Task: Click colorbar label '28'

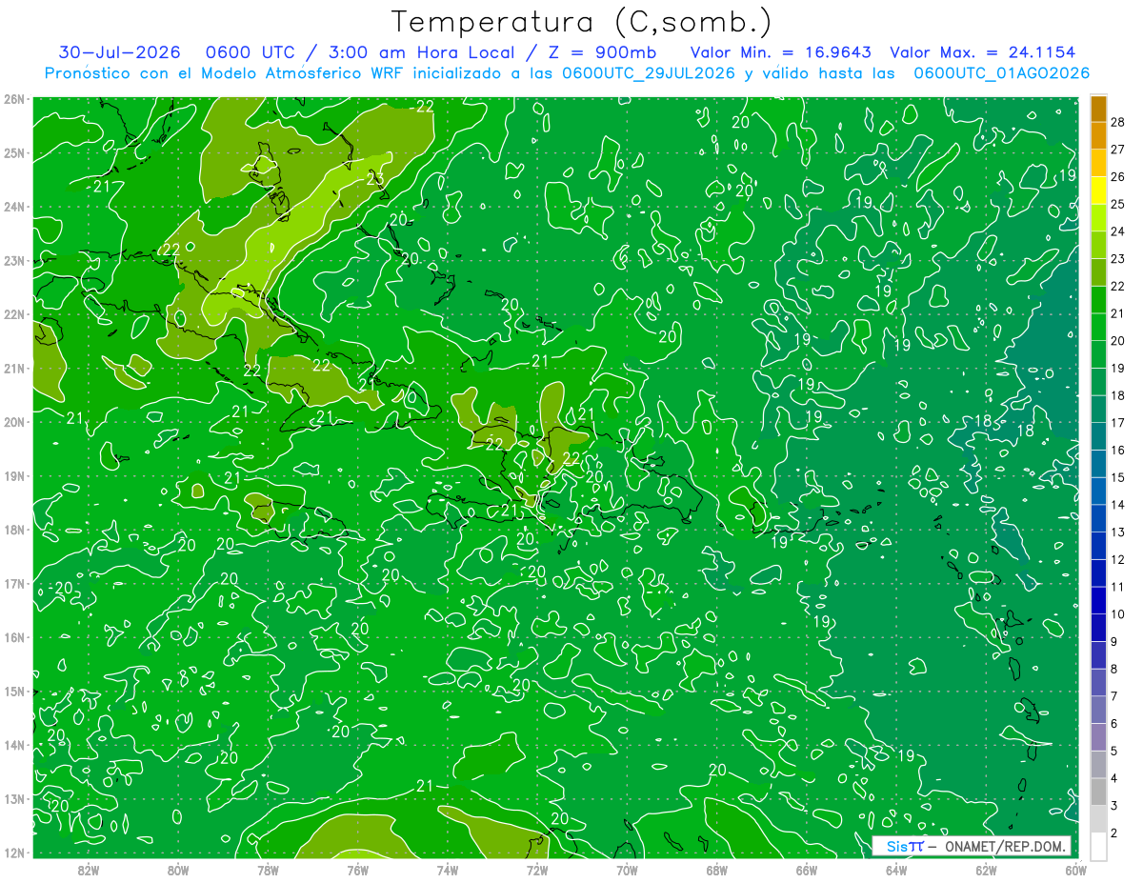Action: pos(1118,122)
